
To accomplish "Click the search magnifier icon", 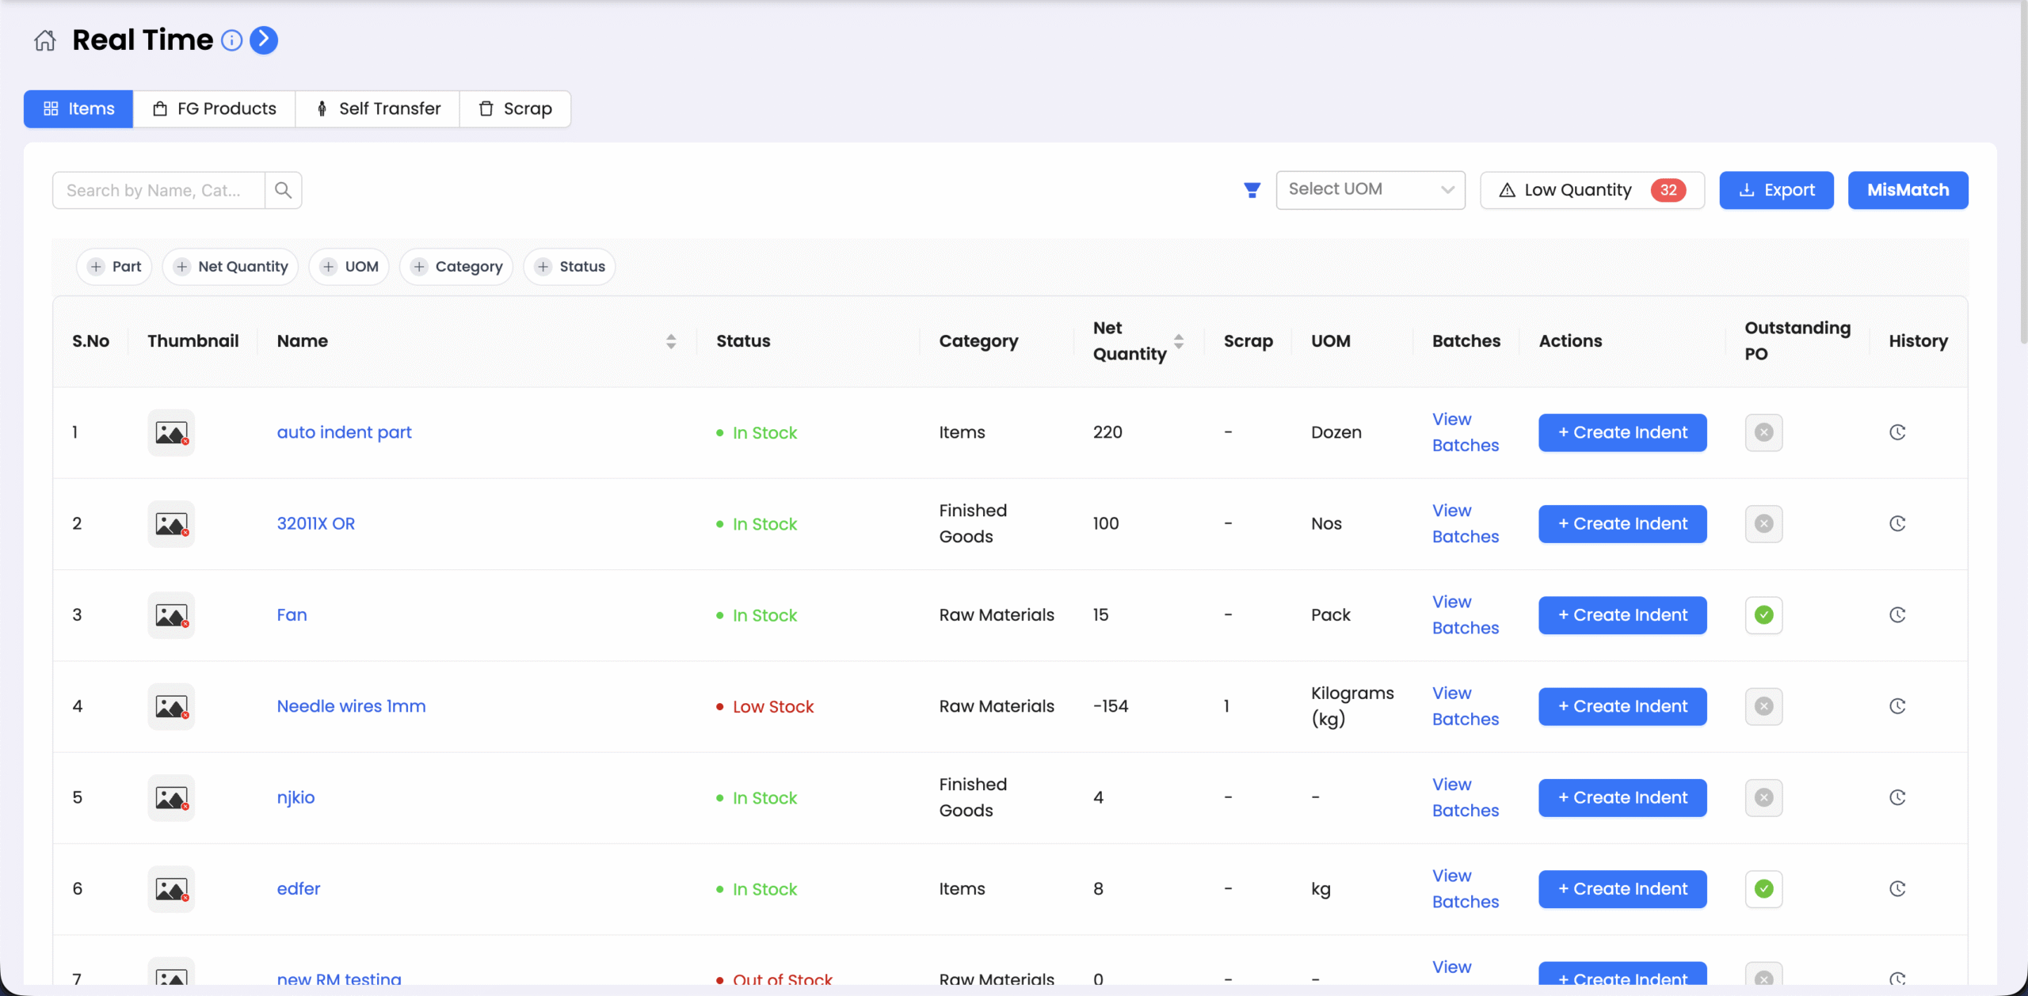I will coord(283,190).
